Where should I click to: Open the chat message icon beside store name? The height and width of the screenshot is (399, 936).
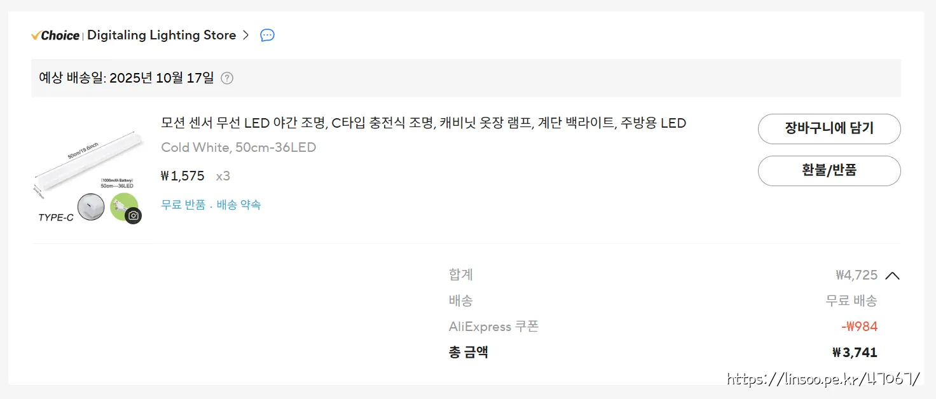[x=268, y=36]
